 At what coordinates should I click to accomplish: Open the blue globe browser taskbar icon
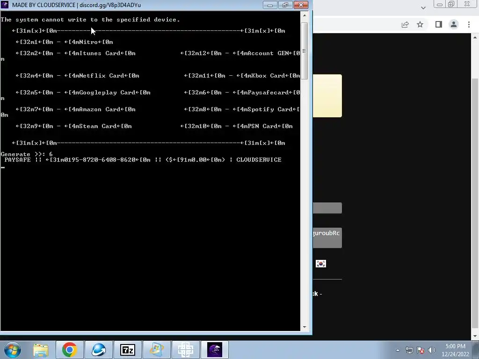(99, 350)
